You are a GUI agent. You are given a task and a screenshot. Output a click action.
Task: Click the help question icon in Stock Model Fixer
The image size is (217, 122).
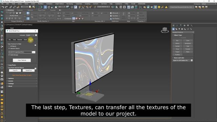pos(36,35)
